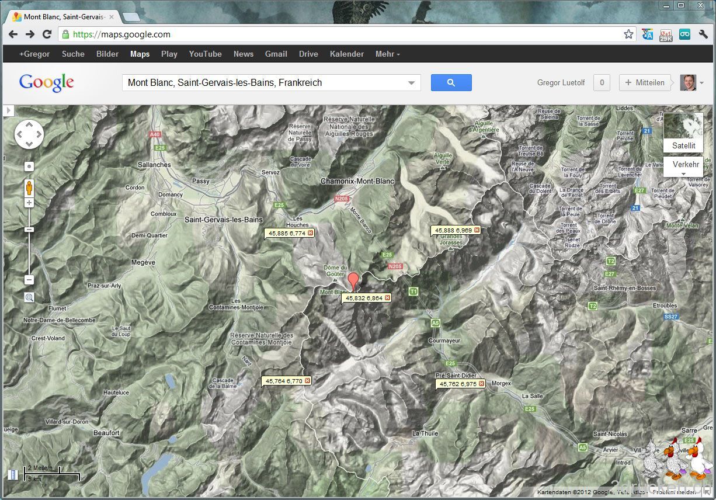Click the browser forward arrow
The image size is (716, 500).
30,34
